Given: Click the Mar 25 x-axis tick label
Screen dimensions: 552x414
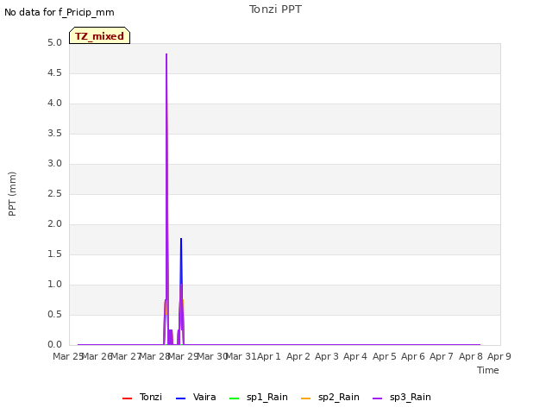Looking at the screenshot, I should point(68,356).
